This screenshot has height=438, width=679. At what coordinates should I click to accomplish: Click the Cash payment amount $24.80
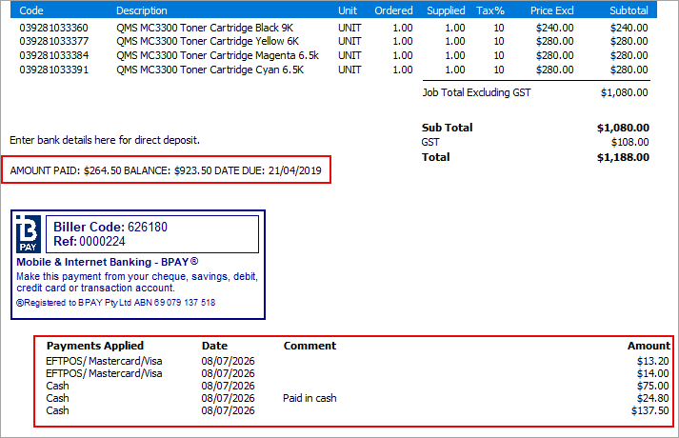652,398
